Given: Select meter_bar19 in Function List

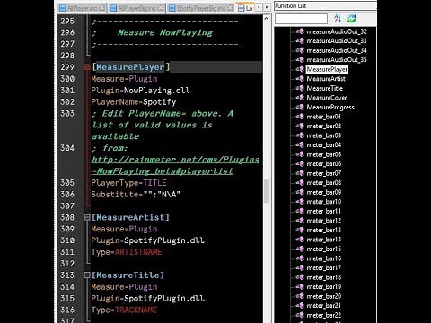Looking at the screenshot, I should click(x=323, y=287).
